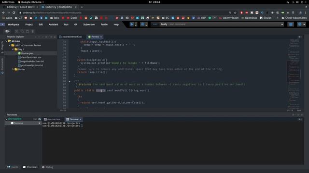The height and width of the screenshot is (173, 309).
Task: Open the Skulpt bookmark
Action: click(x=266, y=18)
